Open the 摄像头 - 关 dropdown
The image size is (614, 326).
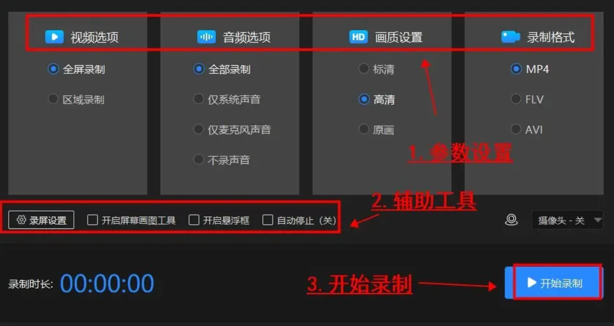pyautogui.click(x=567, y=220)
